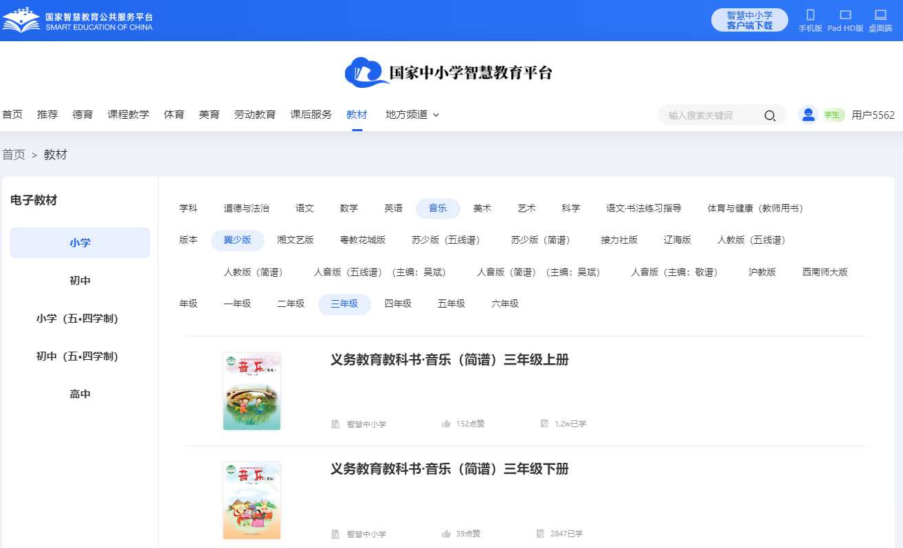Open the 课程教学 navigation item
The height and width of the screenshot is (548, 903).
[128, 115]
